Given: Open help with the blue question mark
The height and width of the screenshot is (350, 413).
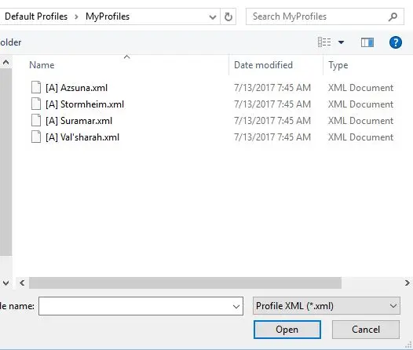Looking at the screenshot, I should click(396, 42).
